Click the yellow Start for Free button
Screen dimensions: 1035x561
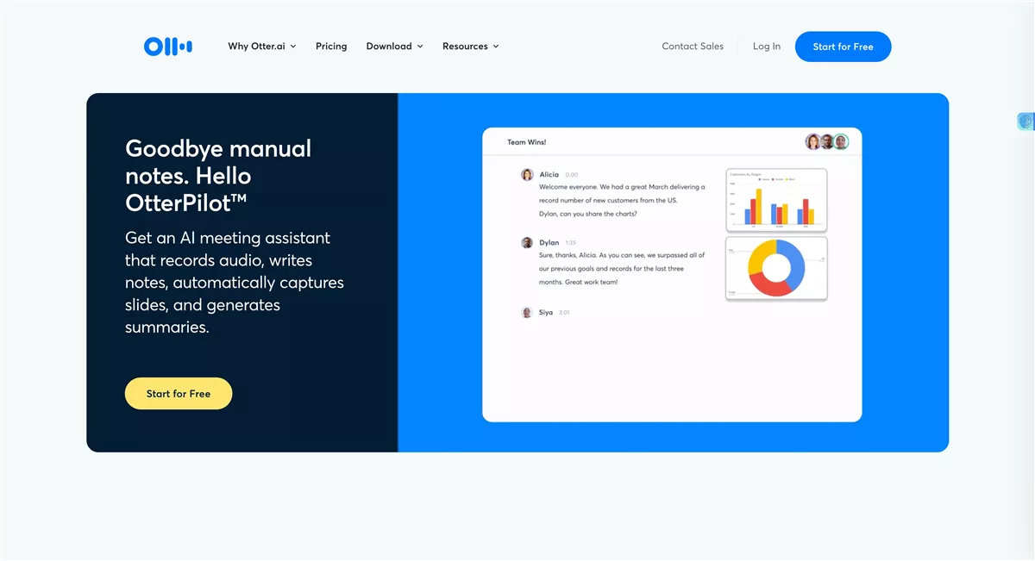pyautogui.click(x=179, y=394)
